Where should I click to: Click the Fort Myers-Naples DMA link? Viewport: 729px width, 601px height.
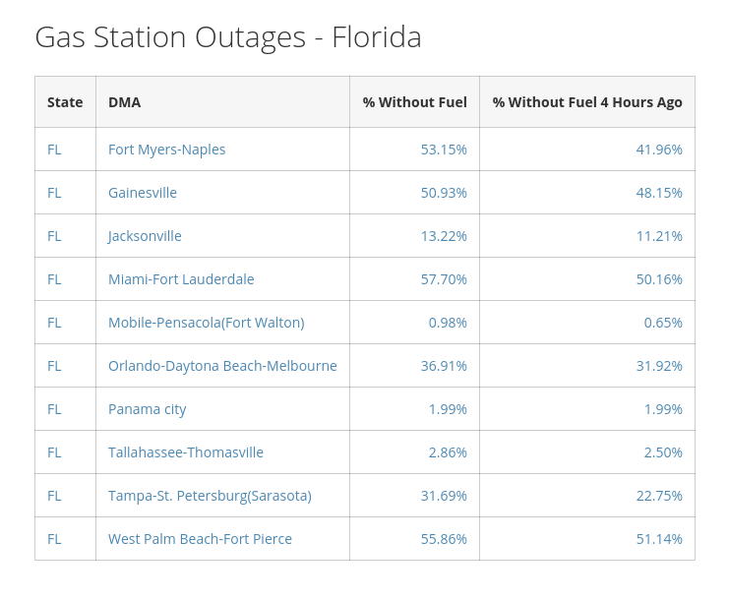click(x=166, y=150)
